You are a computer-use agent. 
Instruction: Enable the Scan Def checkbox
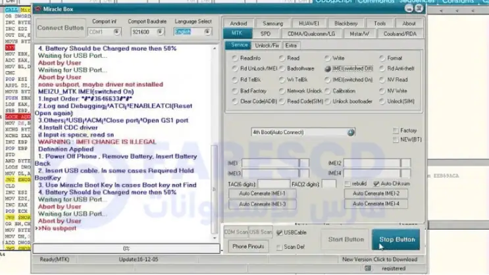pyautogui.click(x=279, y=247)
